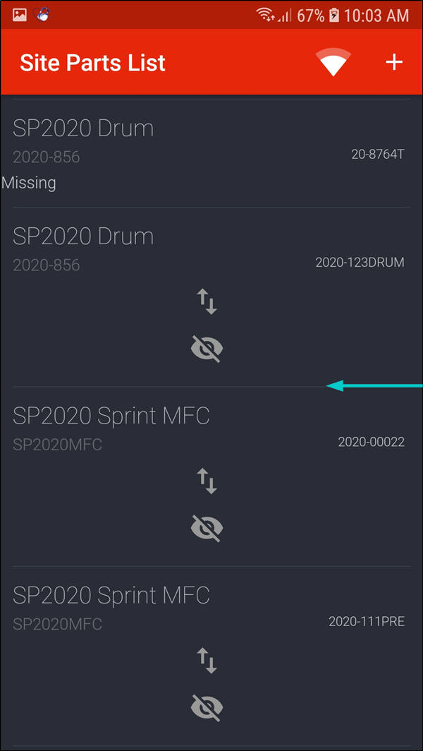Screen dimensions: 423x751
Task: Tap the Site Parts List title
Action: [x=92, y=63]
